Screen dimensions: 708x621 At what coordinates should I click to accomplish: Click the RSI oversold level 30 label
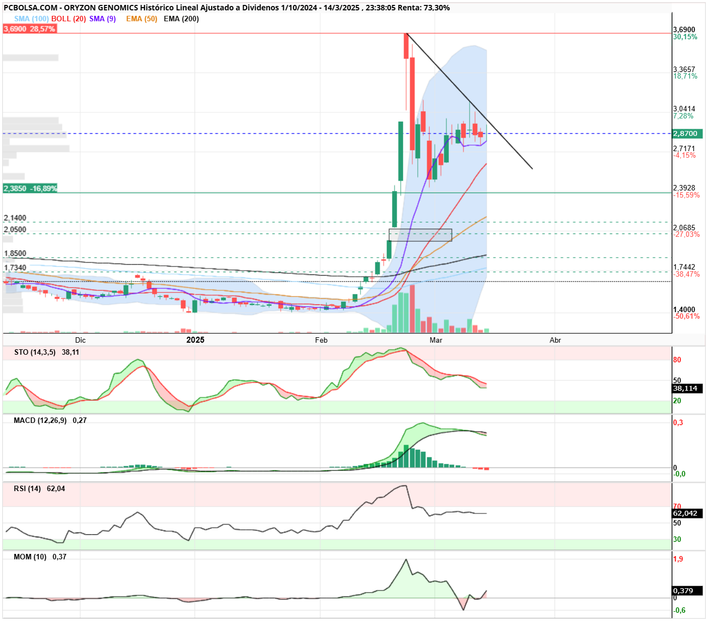(x=677, y=539)
